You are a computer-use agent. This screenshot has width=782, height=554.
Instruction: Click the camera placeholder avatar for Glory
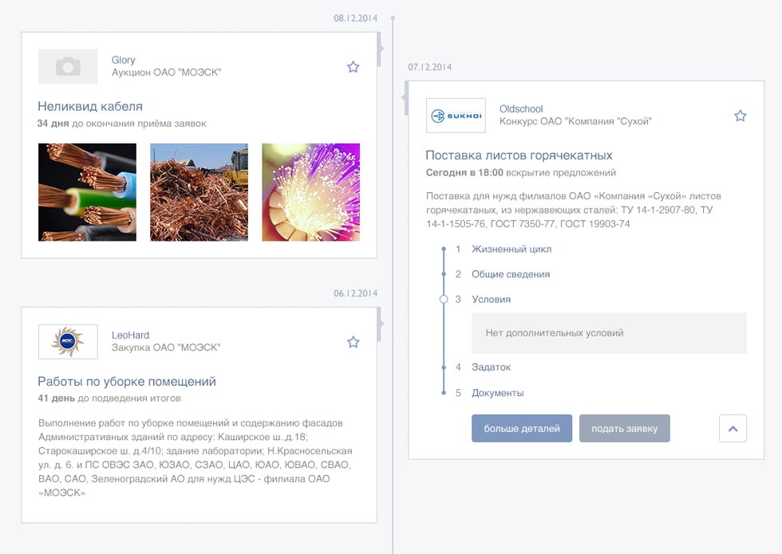click(x=68, y=67)
